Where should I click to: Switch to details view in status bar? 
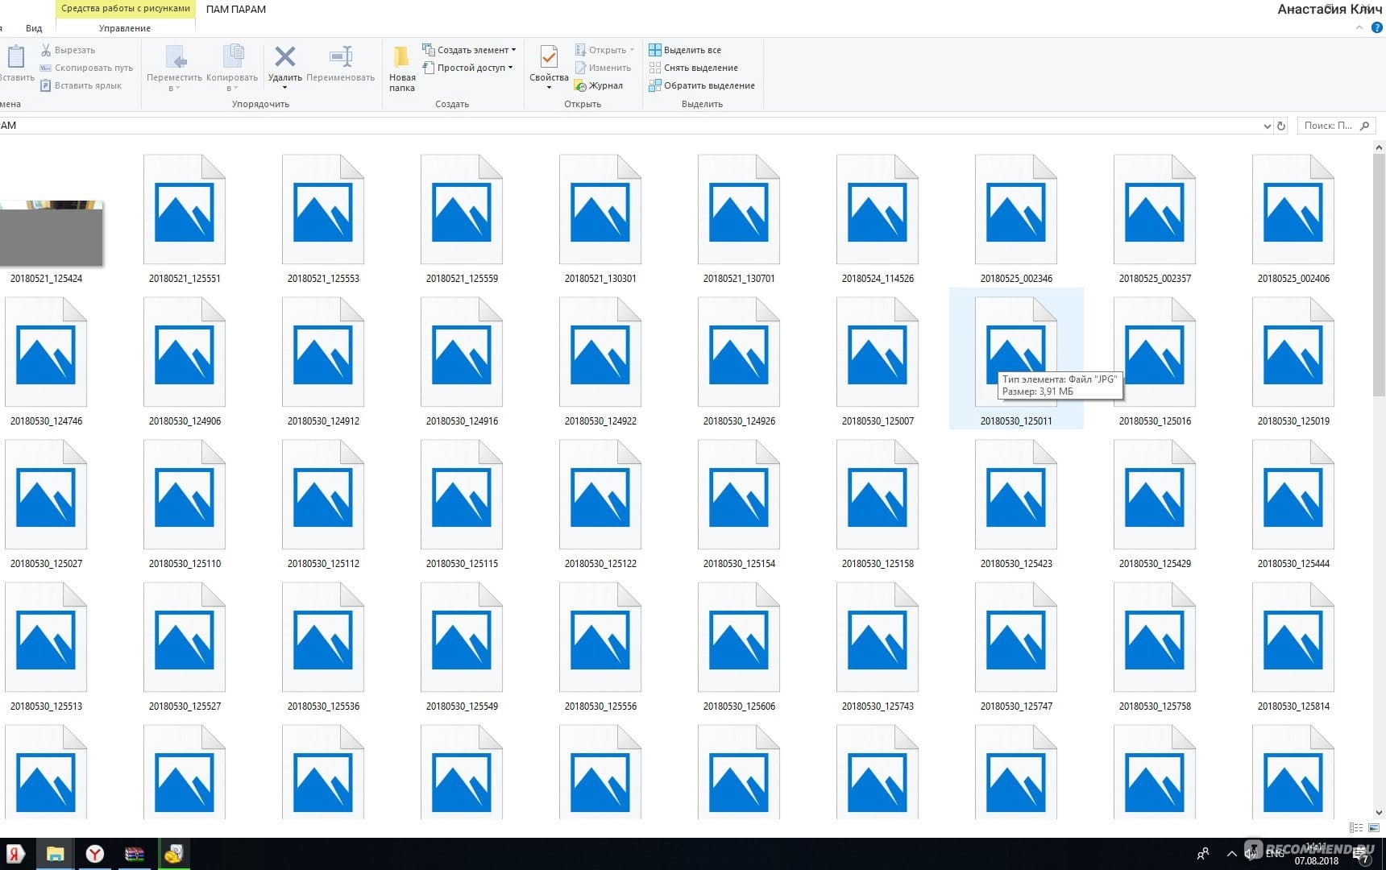pyautogui.click(x=1356, y=827)
